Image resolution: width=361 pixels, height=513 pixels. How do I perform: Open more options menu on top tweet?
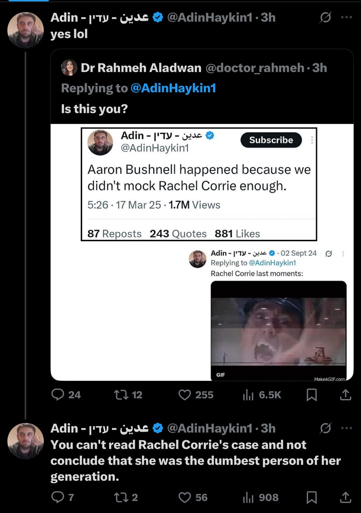(346, 18)
